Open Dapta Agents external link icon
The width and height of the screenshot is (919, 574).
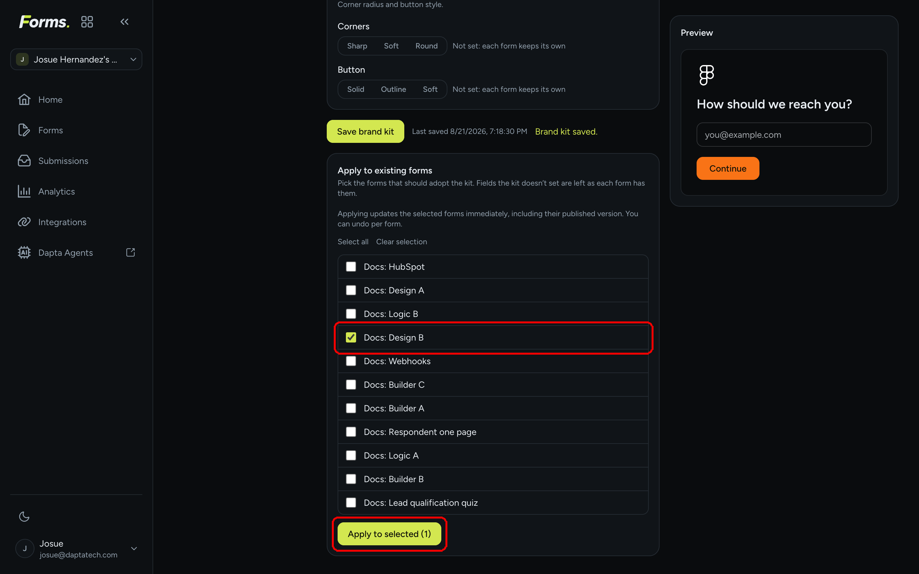click(x=130, y=253)
